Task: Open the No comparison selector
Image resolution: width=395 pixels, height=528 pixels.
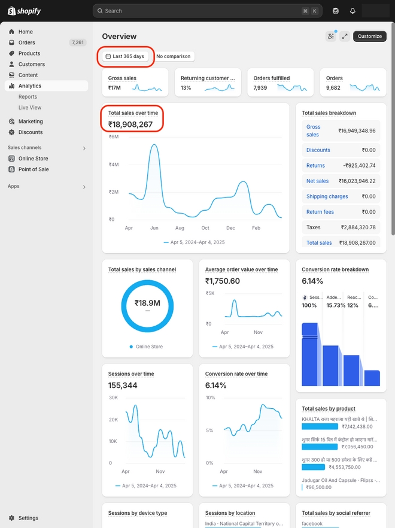Action: coord(173,56)
